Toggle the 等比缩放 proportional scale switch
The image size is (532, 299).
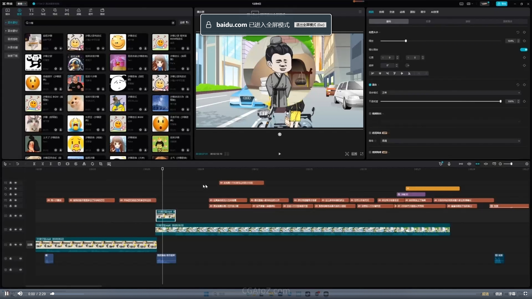[x=523, y=50]
